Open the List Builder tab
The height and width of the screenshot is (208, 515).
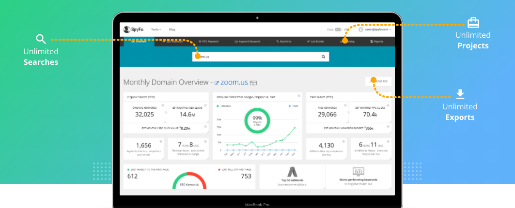click(x=315, y=42)
